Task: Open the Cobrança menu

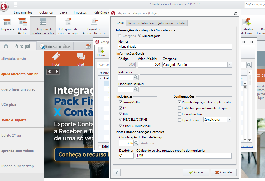Action: [x=46, y=12]
